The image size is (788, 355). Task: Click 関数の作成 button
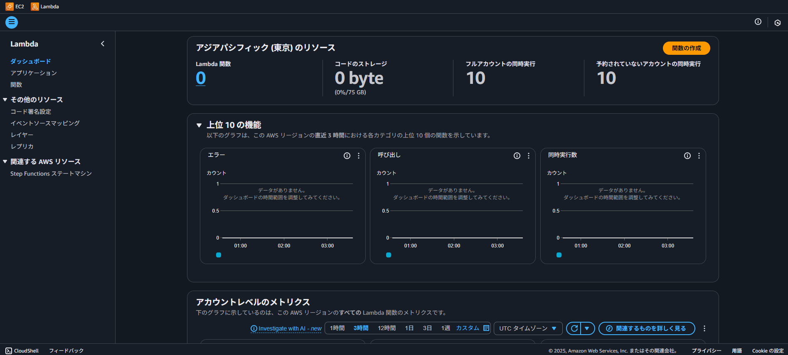[x=686, y=48]
